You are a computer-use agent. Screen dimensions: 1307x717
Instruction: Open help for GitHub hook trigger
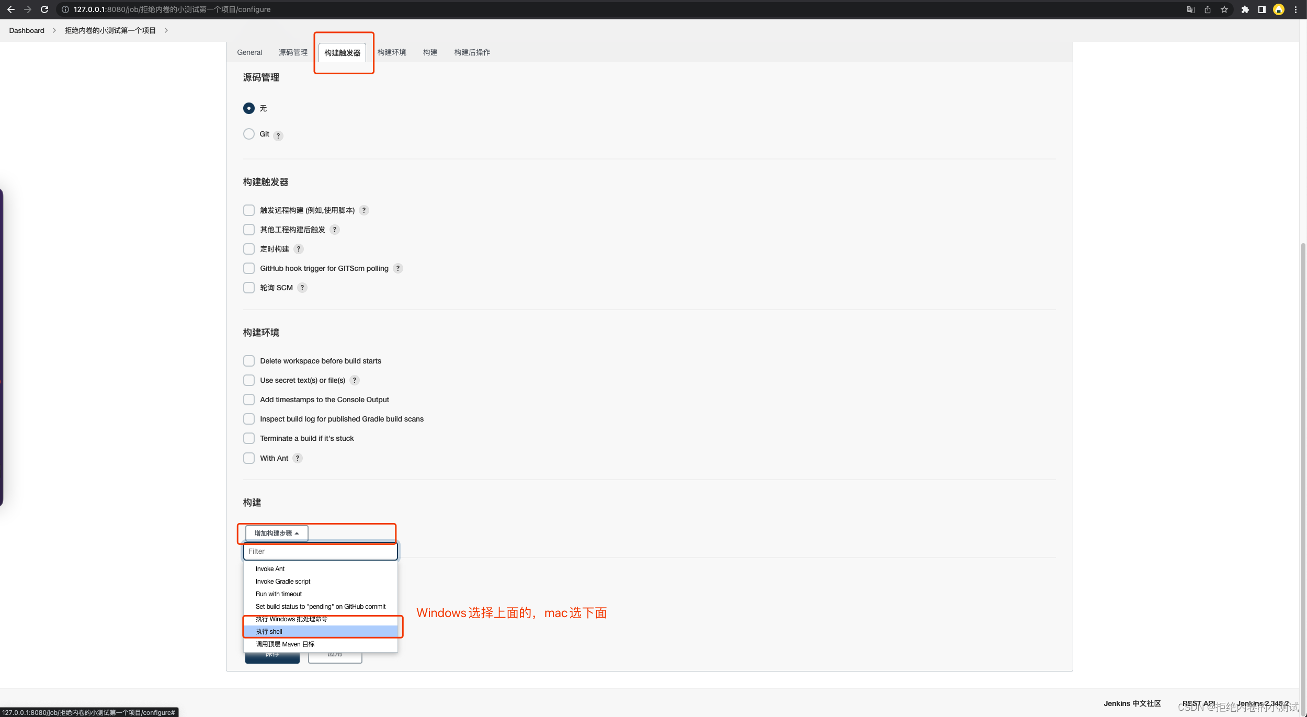click(x=398, y=268)
